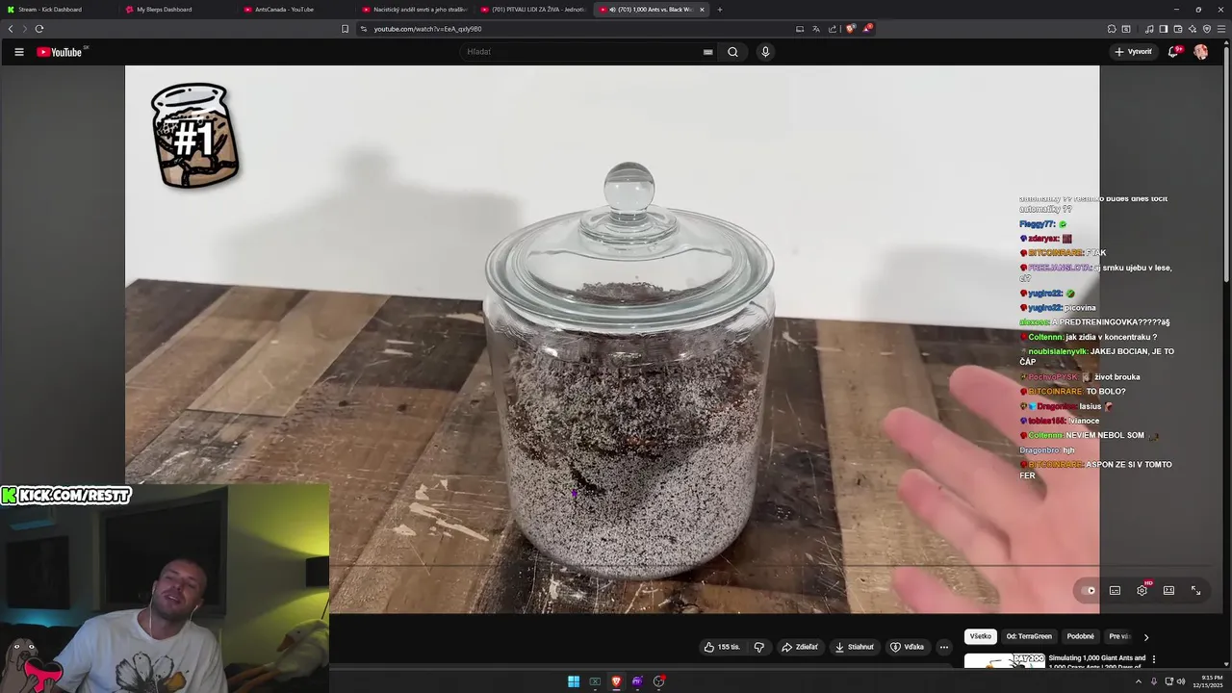Screen dimensions: 1232x693
Task: Toggle the browser sidebar panel
Action: pos(1163,29)
